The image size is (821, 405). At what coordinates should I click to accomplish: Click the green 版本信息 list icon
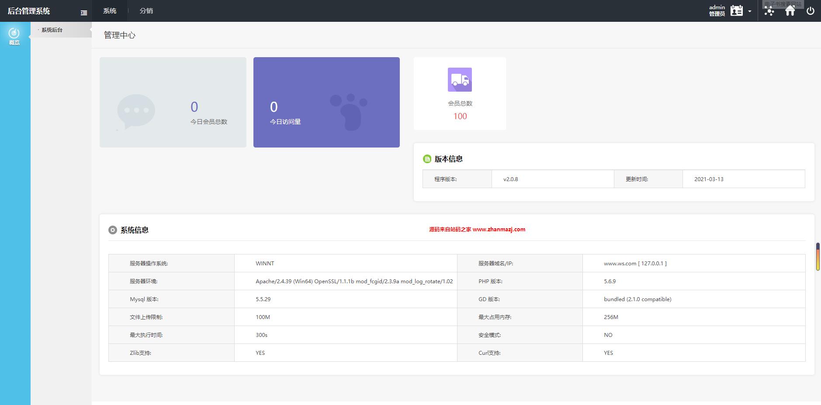427,159
